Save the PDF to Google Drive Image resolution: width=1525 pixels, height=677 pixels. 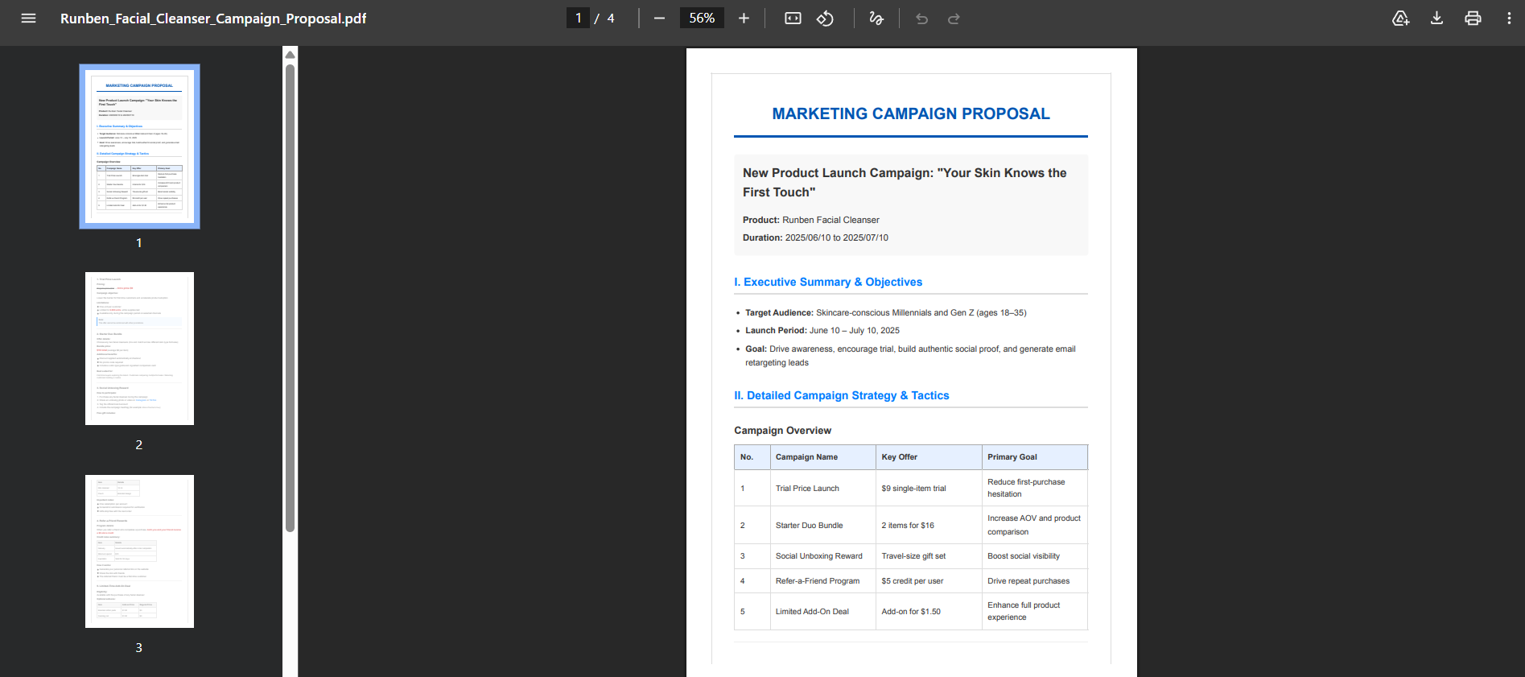coord(1400,19)
